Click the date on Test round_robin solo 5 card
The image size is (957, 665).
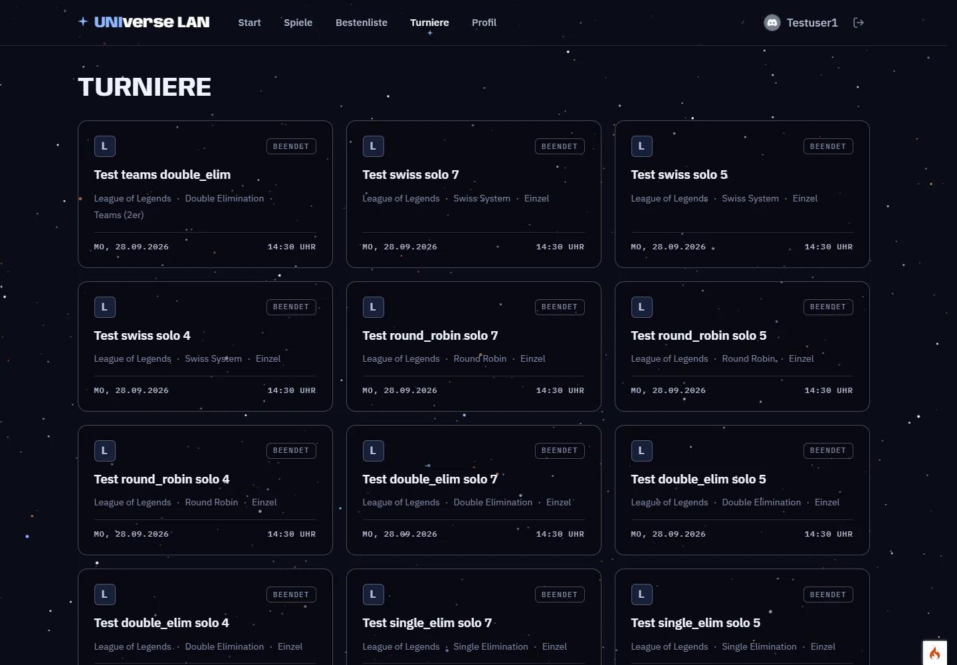click(668, 391)
